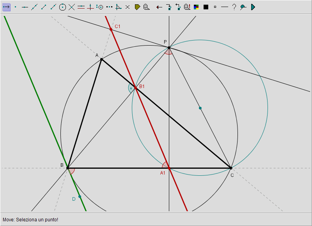
Task: Choose the Segment tool with two endpoints
Action: (x=44, y=7)
